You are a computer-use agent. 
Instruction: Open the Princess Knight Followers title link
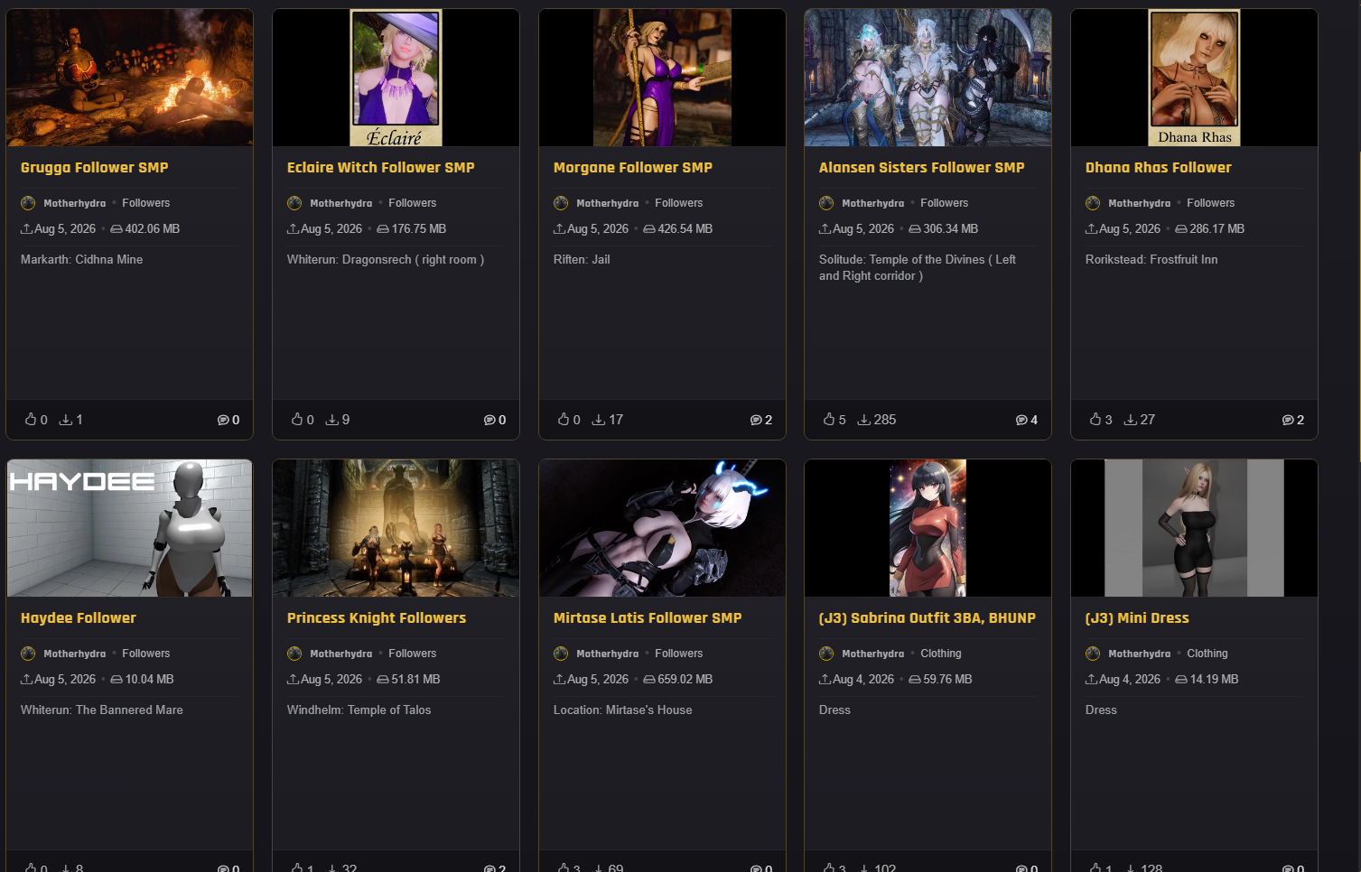coord(377,618)
